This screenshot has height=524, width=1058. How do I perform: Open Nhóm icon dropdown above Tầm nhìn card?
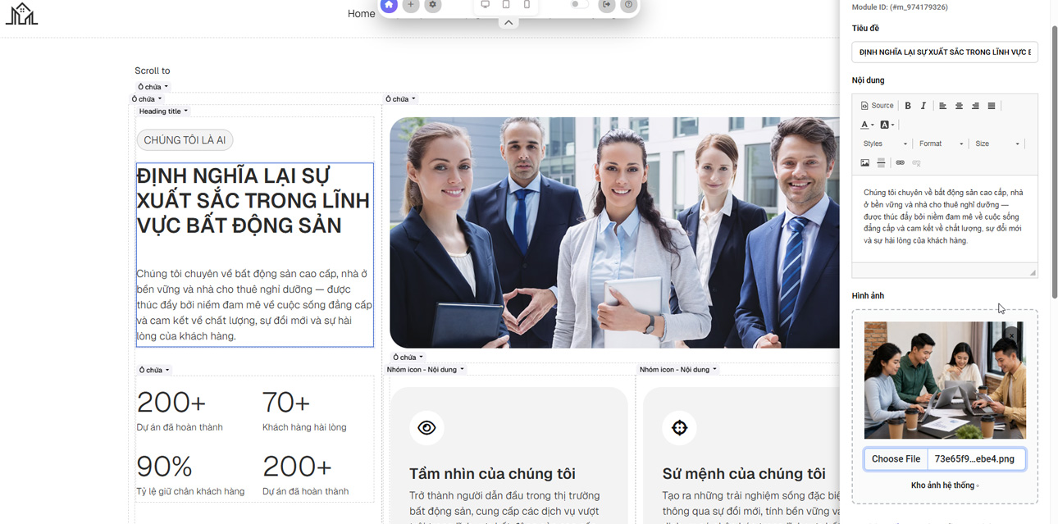tap(426, 370)
